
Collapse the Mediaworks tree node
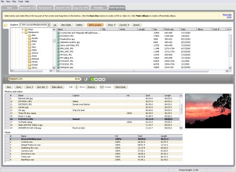pos(23,32)
